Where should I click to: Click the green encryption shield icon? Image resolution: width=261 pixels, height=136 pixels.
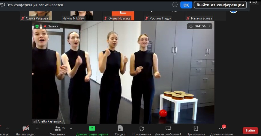click(37, 26)
